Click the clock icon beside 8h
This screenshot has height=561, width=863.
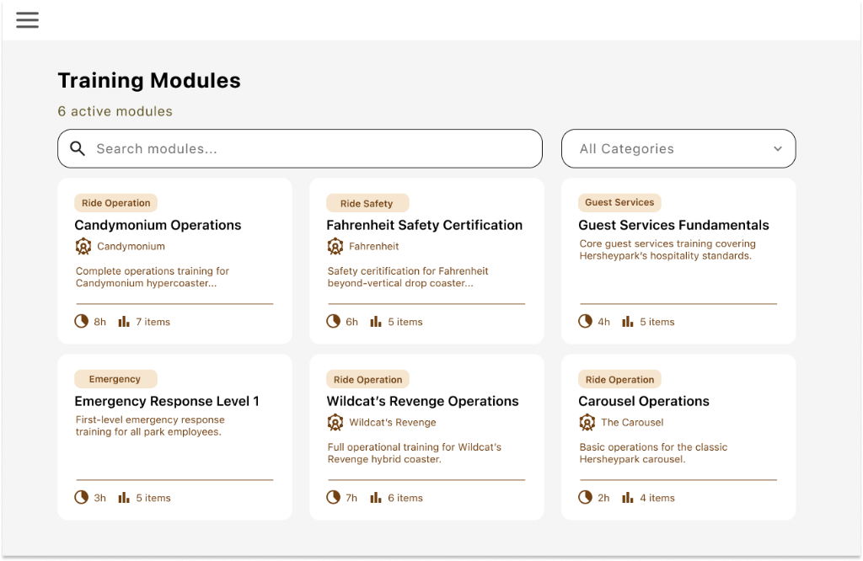[82, 321]
